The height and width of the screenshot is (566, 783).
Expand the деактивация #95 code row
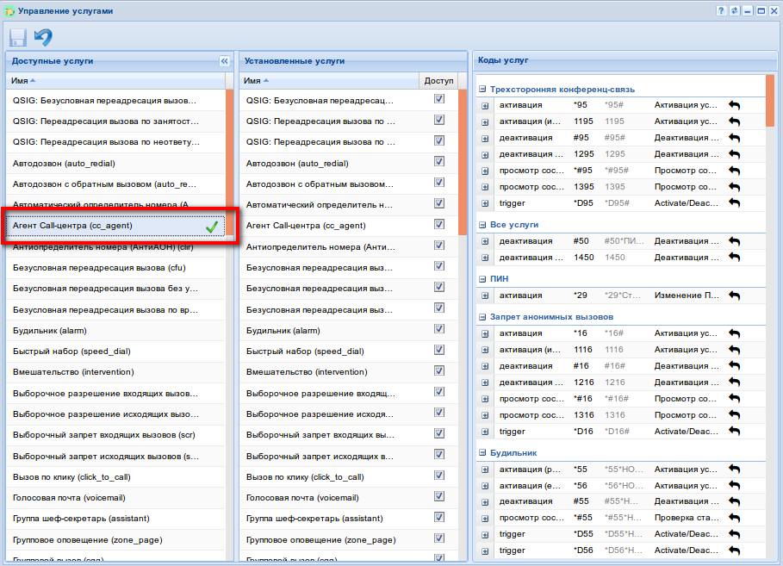tap(485, 138)
